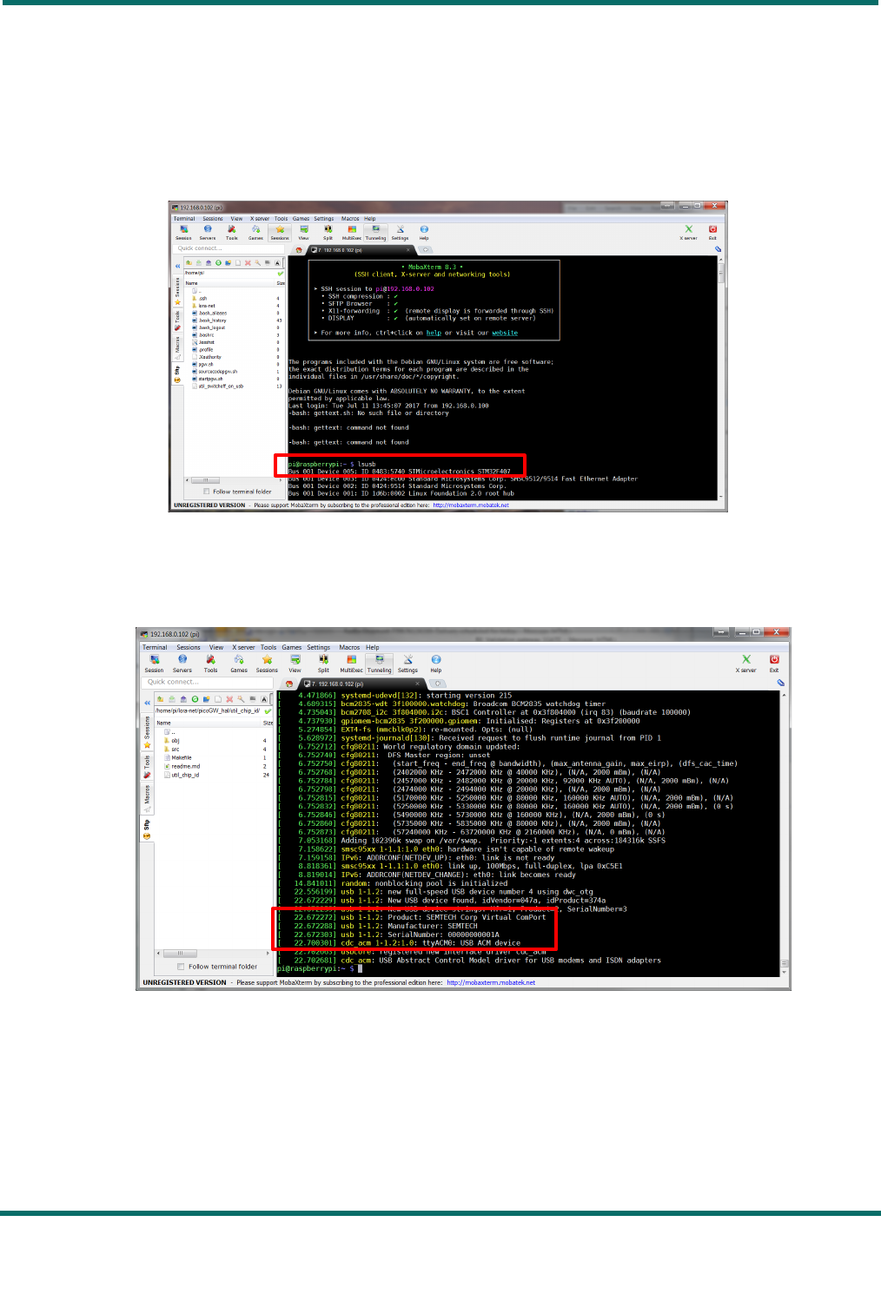Open Macros menu in the dmesg window

point(349,647)
